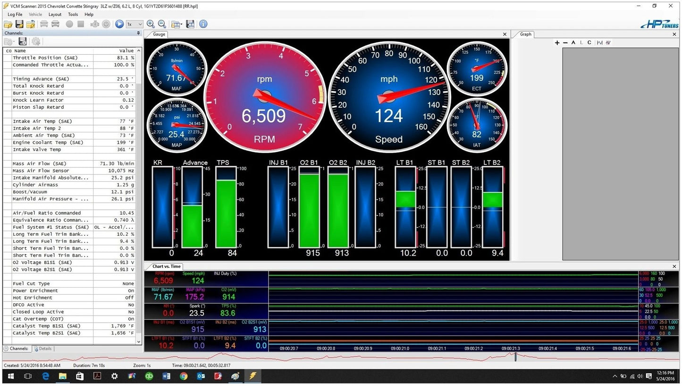
Task: Switch to the Details tab at bottom
Action: pyautogui.click(x=42, y=349)
